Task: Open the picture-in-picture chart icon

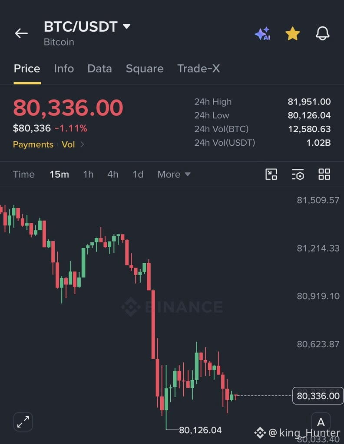Action: [x=271, y=174]
